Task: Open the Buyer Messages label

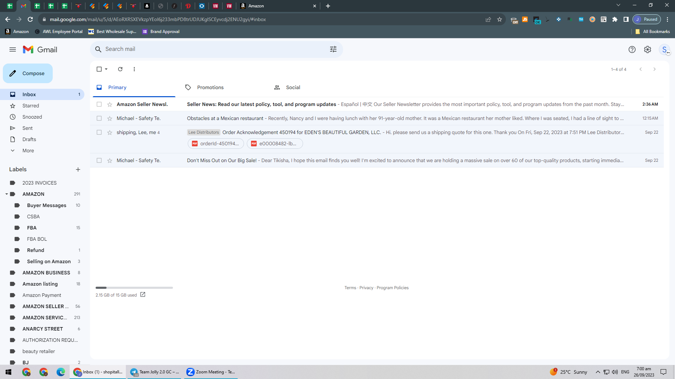Action: click(x=47, y=205)
